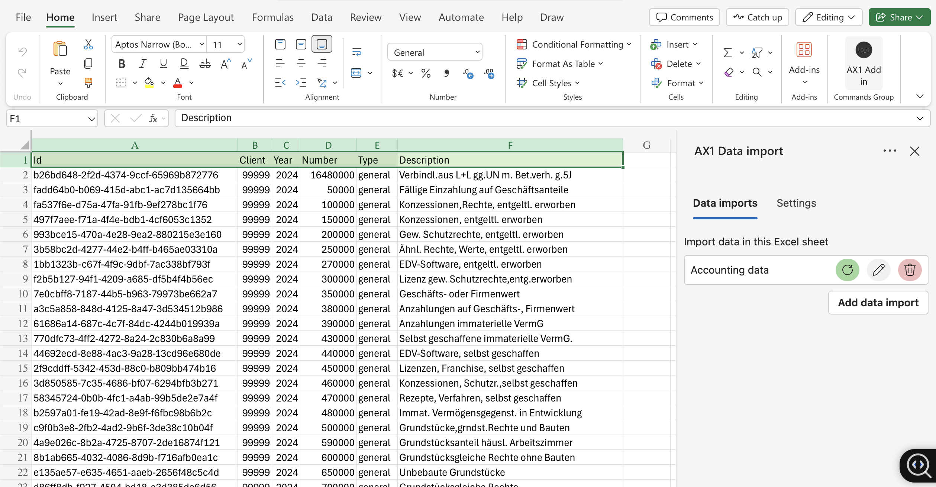This screenshot has width=936, height=487.
Task: Delete the Accounting data import
Action: (x=910, y=270)
